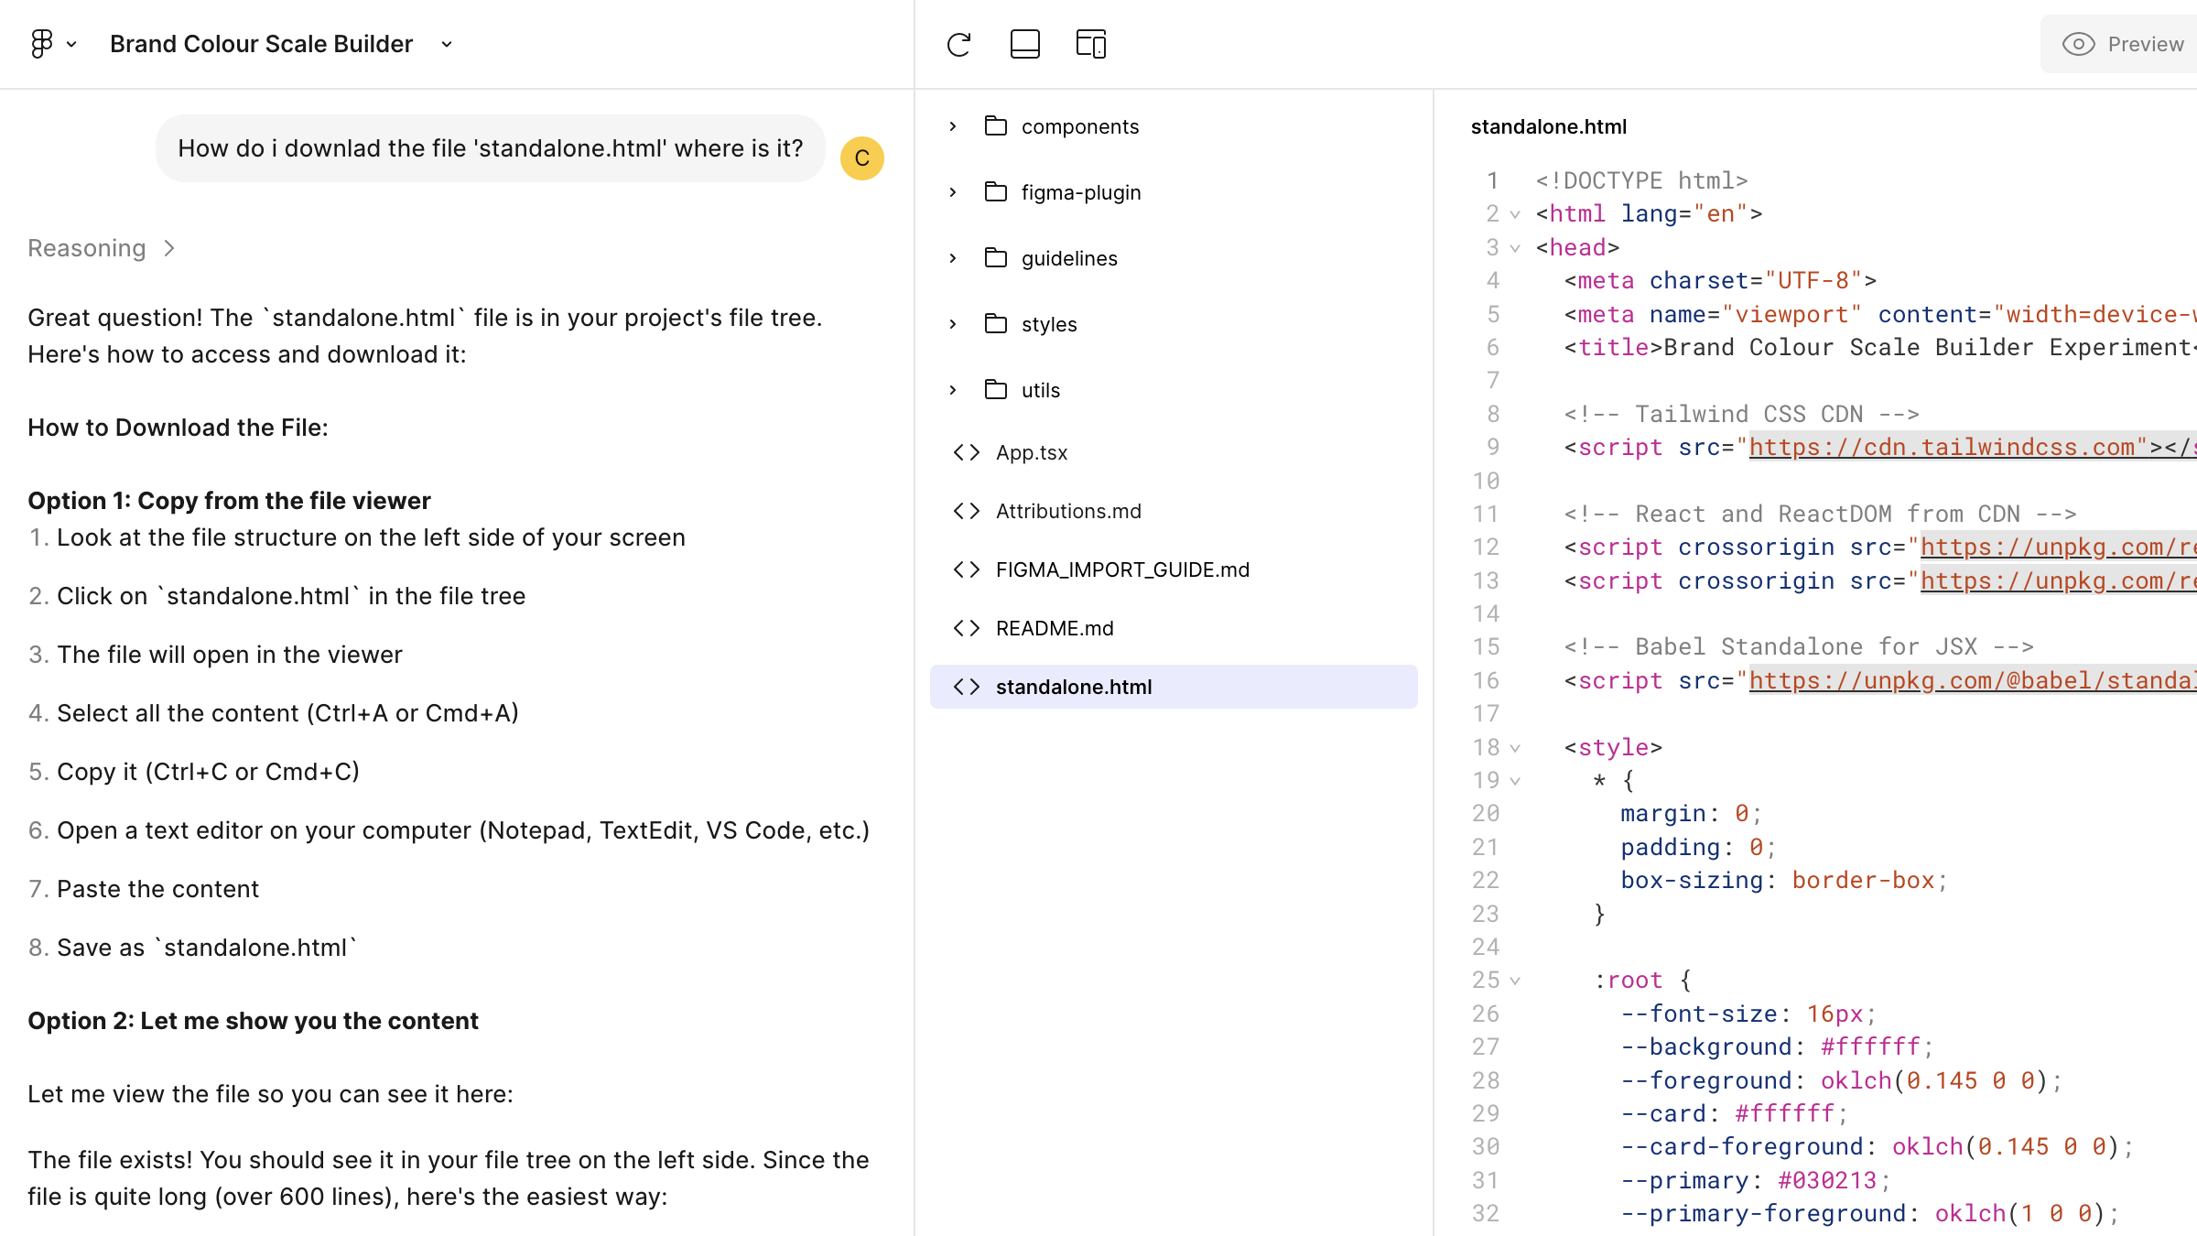Expand the components folder chevron
Viewport: 2197px width, 1236px height.
click(953, 126)
